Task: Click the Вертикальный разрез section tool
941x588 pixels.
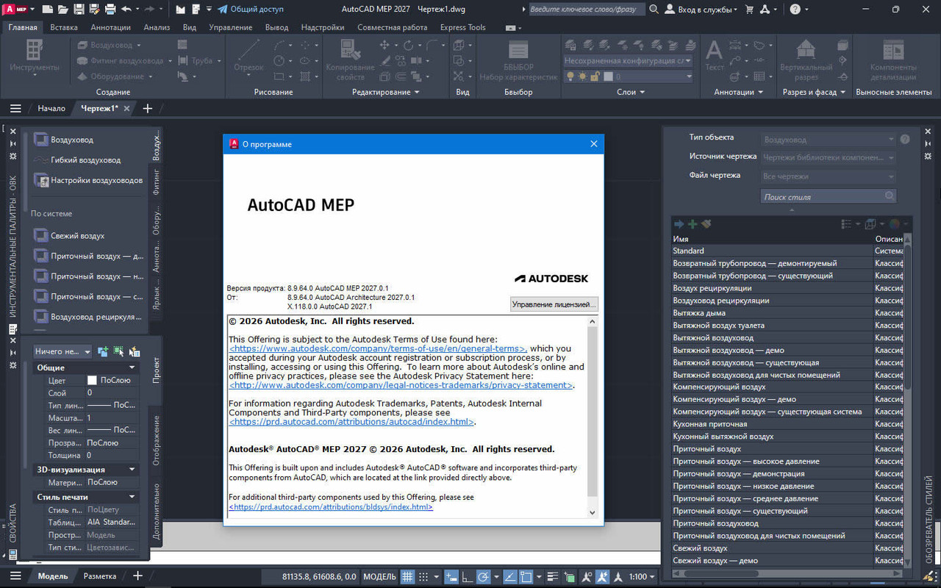Action: [806, 60]
